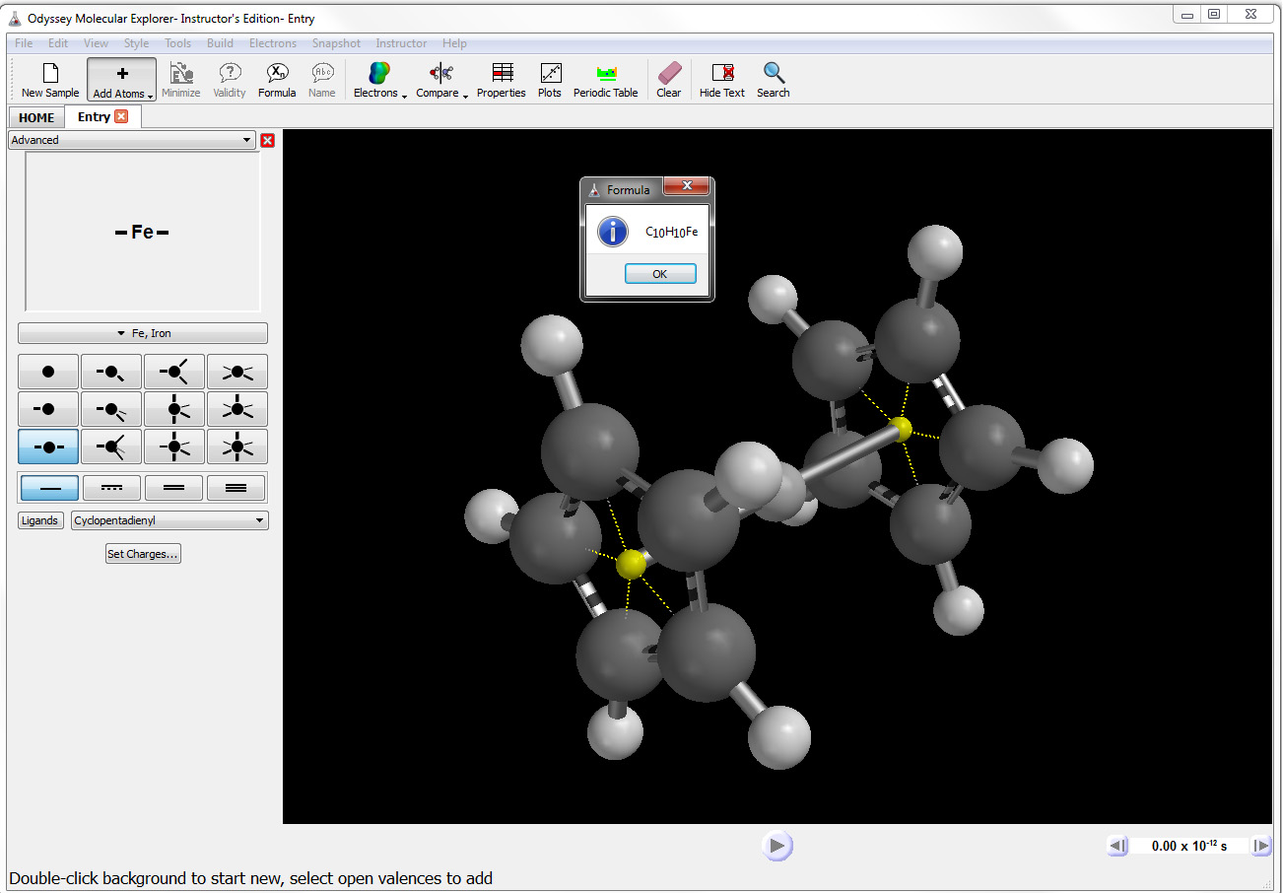Select the single-bond terminal atom geometry

(x=48, y=409)
